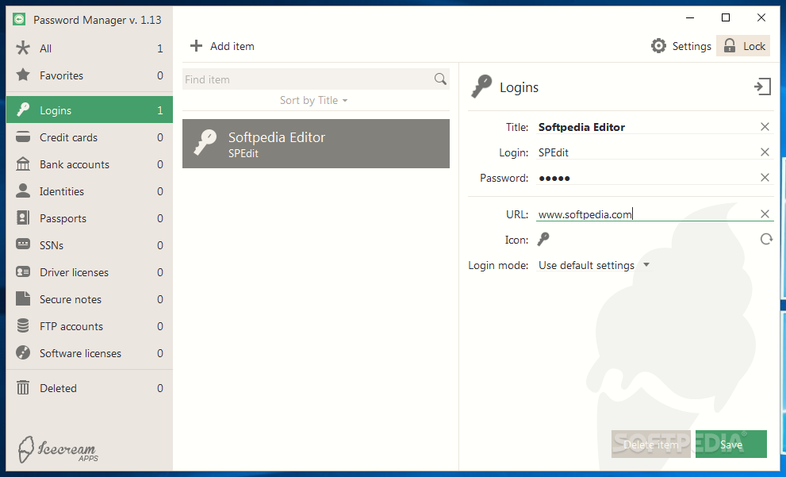Open the Secure notes category
The width and height of the screenshot is (786, 477).
[x=89, y=299]
